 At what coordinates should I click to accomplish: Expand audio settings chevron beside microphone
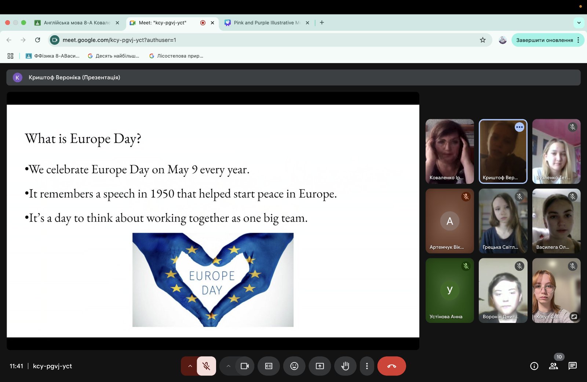click(190, 366)
